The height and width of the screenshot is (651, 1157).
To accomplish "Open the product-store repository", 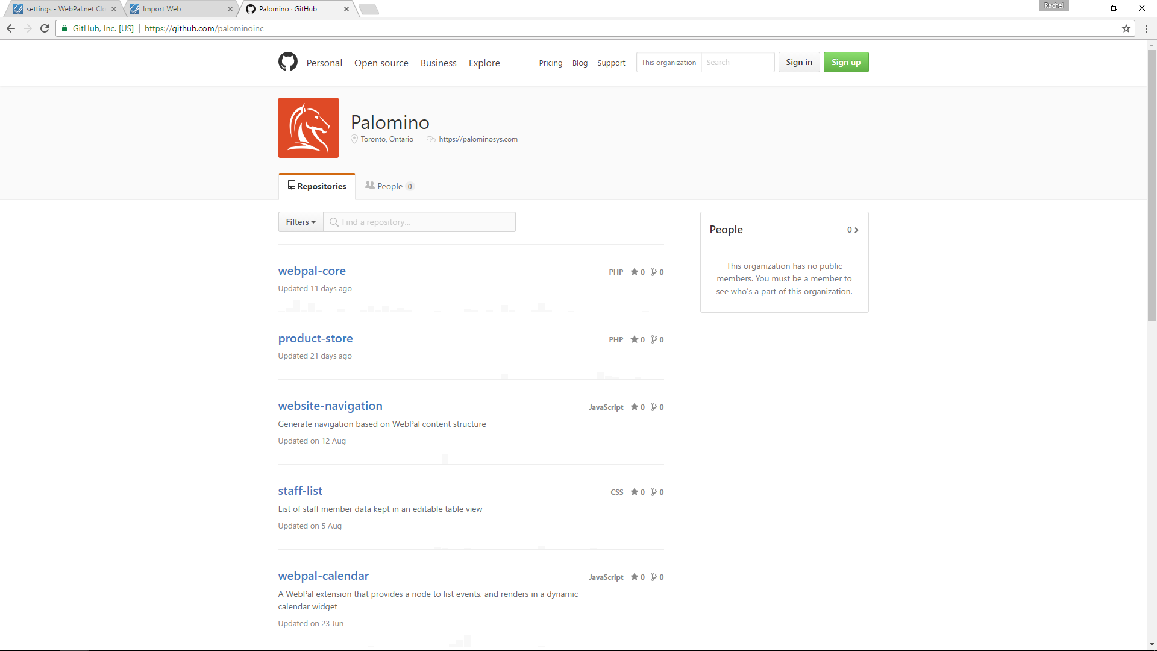I will pos(315,338).
